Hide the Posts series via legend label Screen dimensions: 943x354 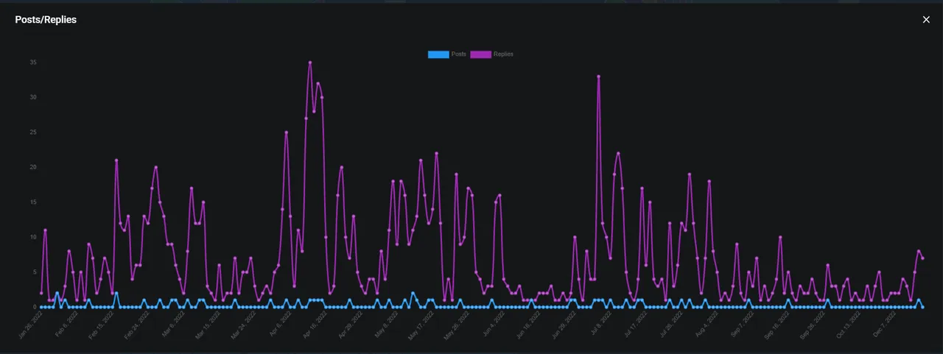(458, 54)
